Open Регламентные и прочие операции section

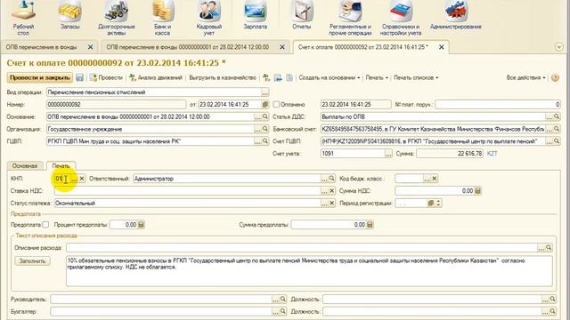(350, 18)
